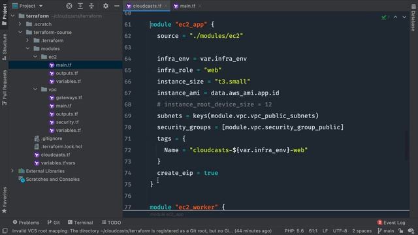418x235 pixels.
Task: Go to next highlighted problem arrow
Action: (x=404, y=17)
